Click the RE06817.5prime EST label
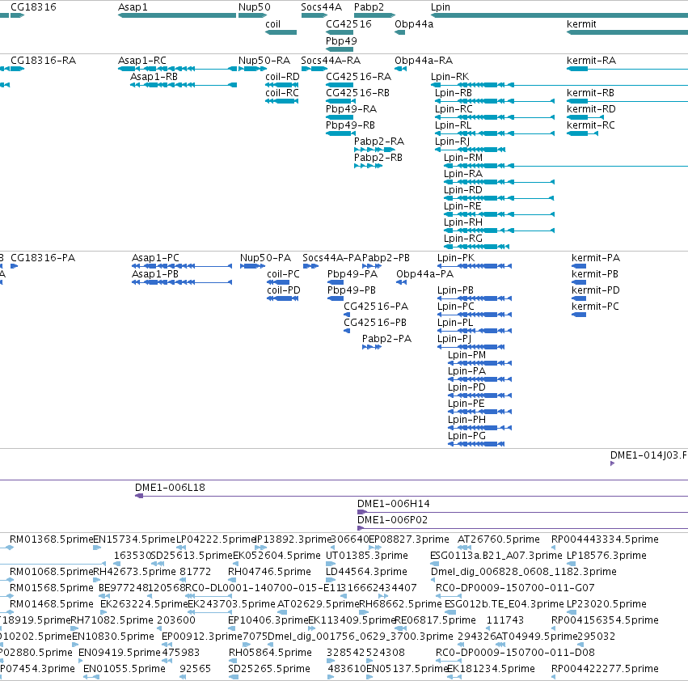Screen dimensions: 688x681 tap(435, 620)
